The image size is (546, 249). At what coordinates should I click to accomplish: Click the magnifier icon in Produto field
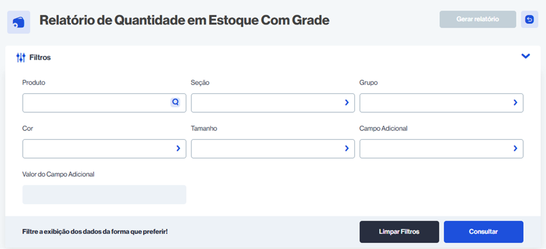coord(175,102)
